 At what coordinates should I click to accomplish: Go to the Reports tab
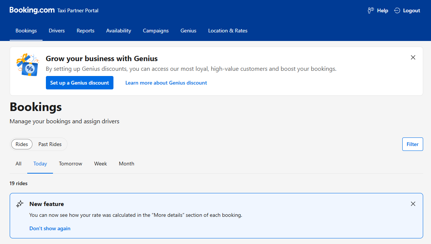[85, 31]
